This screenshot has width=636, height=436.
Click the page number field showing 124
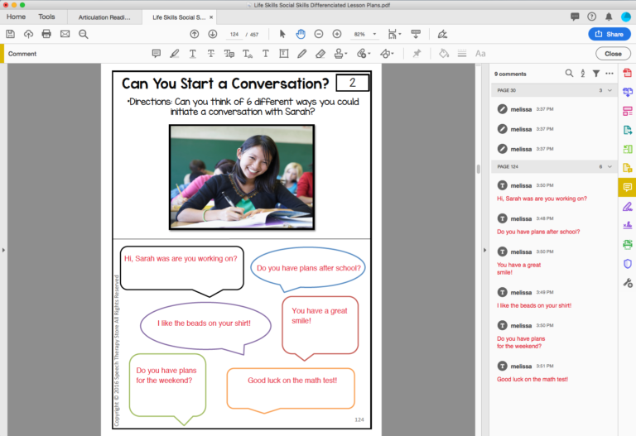234,35
